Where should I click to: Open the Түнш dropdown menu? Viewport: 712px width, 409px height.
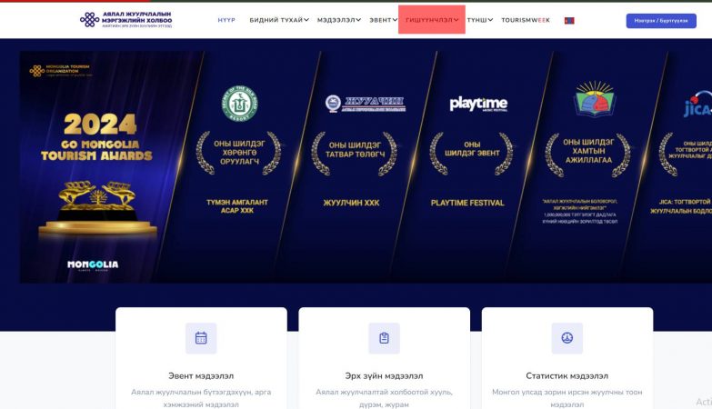pos(480,20)
